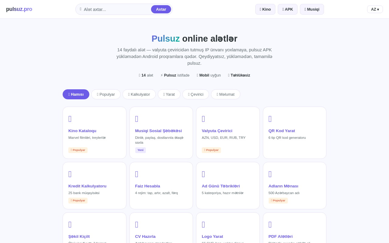This screenshot has height=243, width=389.
Task: Click the QR Kod Yarat card icon
Action: 270,119
